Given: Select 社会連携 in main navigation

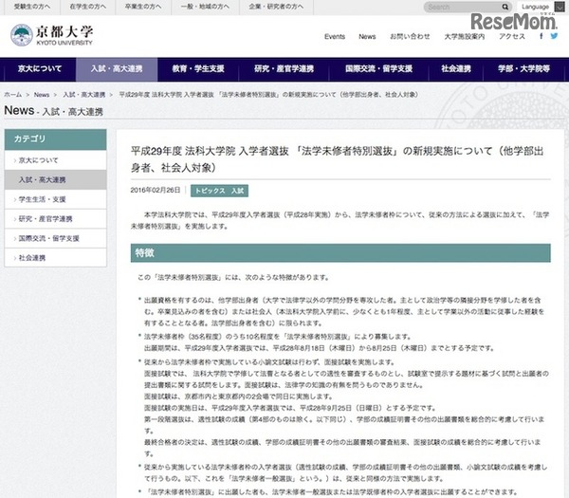Looking at the screenshot, I should pyautogui.click(x=456, y=68).
